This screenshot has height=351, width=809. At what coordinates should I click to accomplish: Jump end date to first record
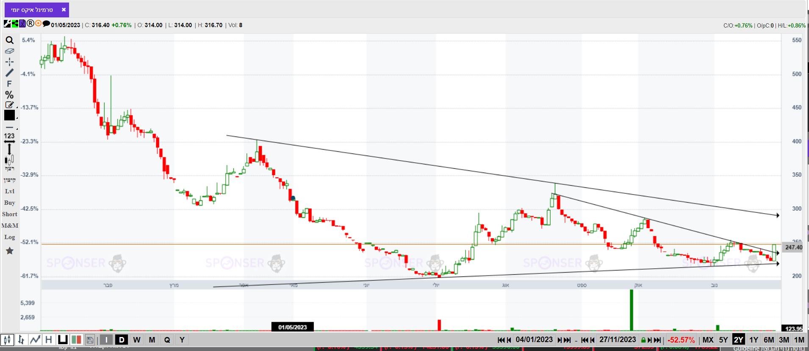(585, 340)
